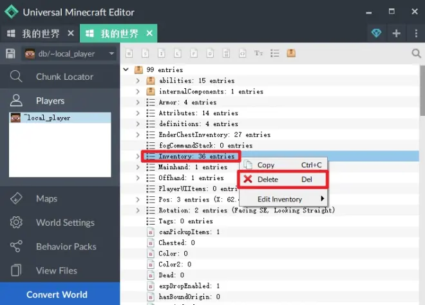425x305 pixels.
Task: Click the Convert World button
Action: tap(60, 294)
